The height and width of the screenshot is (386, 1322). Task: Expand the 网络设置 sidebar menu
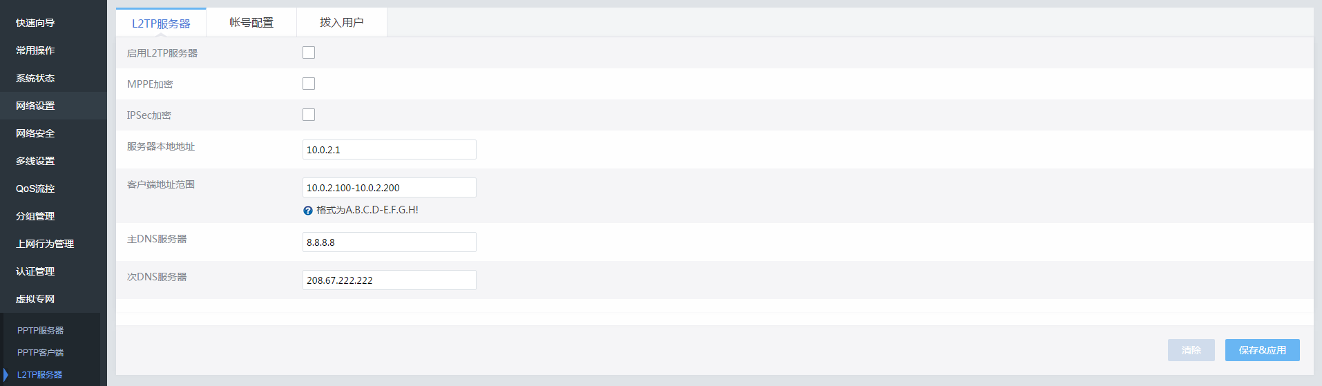tap(35, 106)
